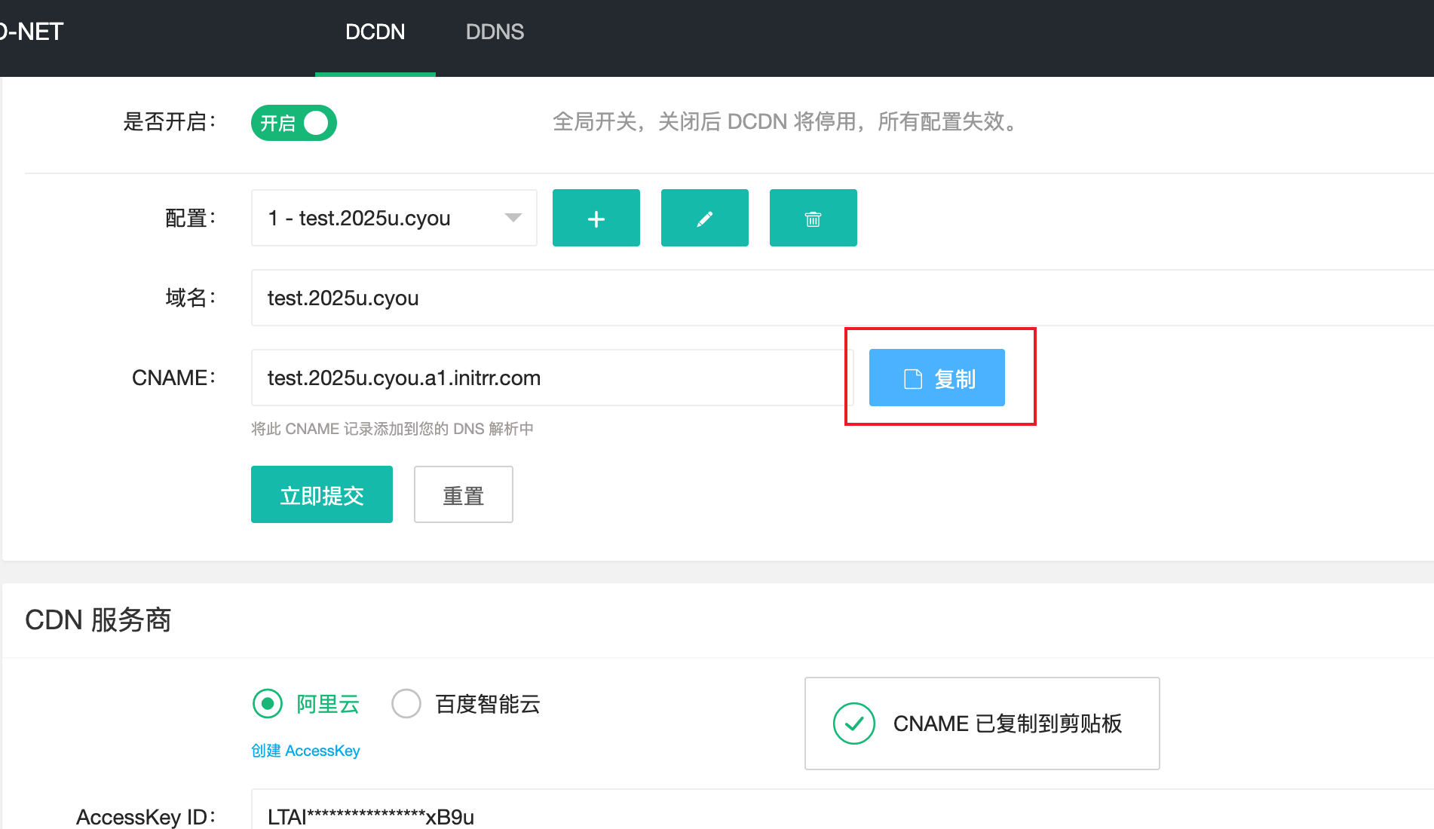1434x829 pixels.
Task: Open the 创建 AccessKey link
Action: 305,750
